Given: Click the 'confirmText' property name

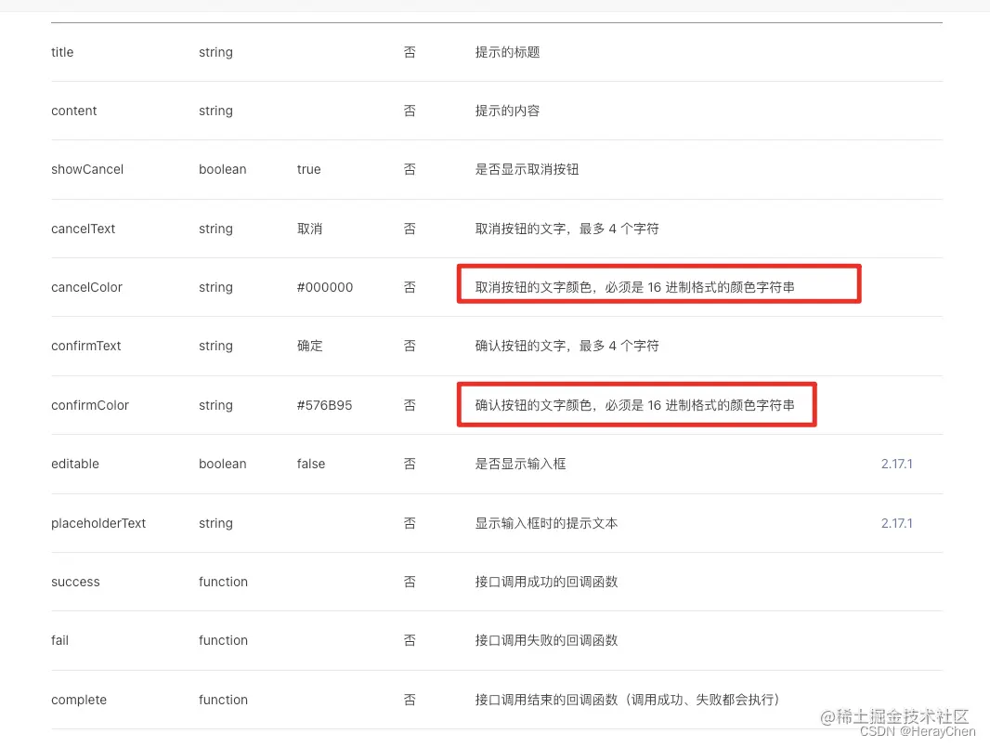Looking at the screenshot, I should click(x=85, y=346).
